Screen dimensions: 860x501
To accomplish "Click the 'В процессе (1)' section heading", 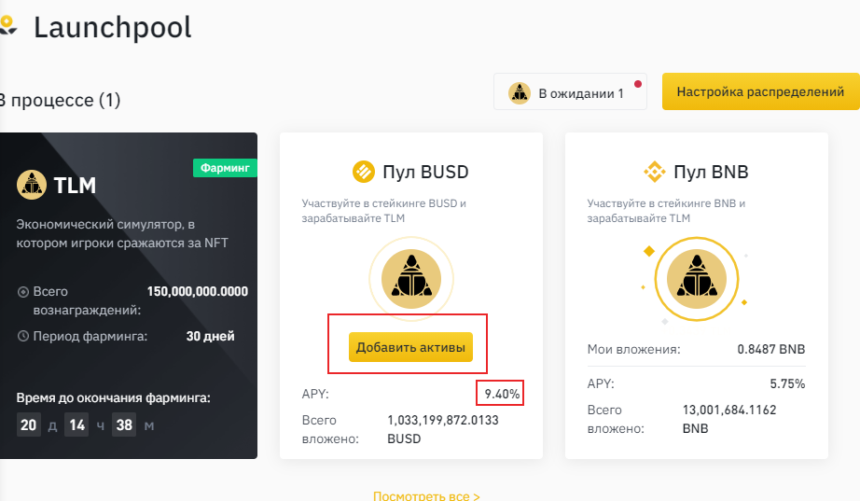I will (x=60, y=101).
